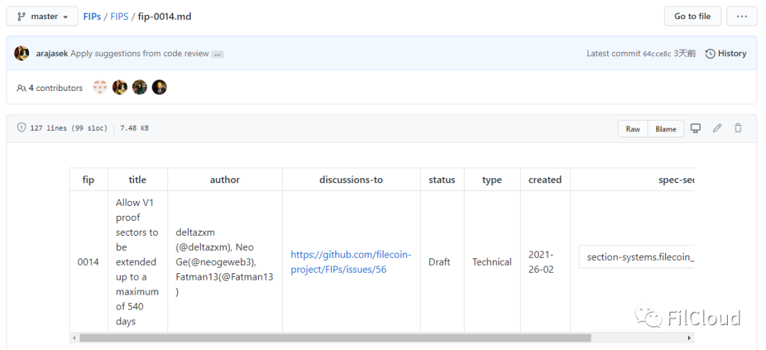Open the FIPs issues/56 discussion link
Image resolution: width=766 pixels, height=350 pixels.
tap(351, 262)
